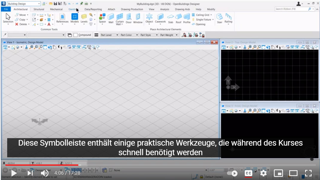Toggle closed captions with the CC button

[248, 173]
